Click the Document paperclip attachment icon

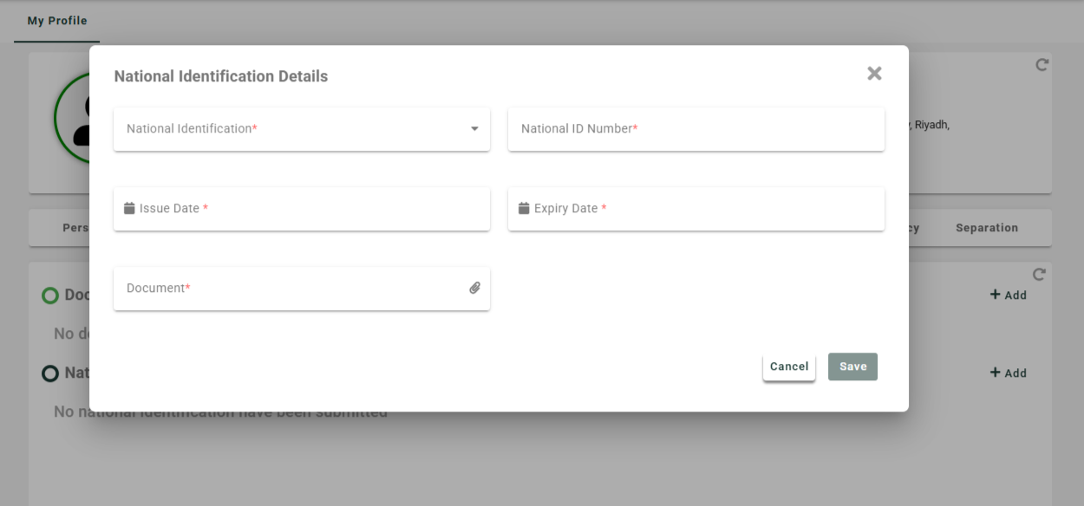pyautogui.click(x=475, y=288)
